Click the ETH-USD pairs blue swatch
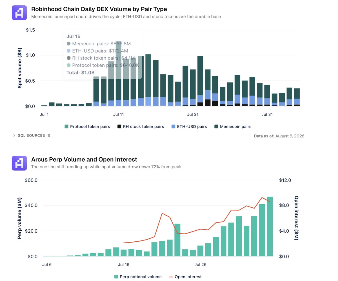 [x=173, y=126]
